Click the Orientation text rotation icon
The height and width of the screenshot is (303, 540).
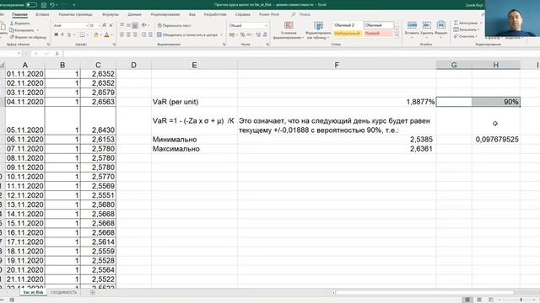point(144,25)
